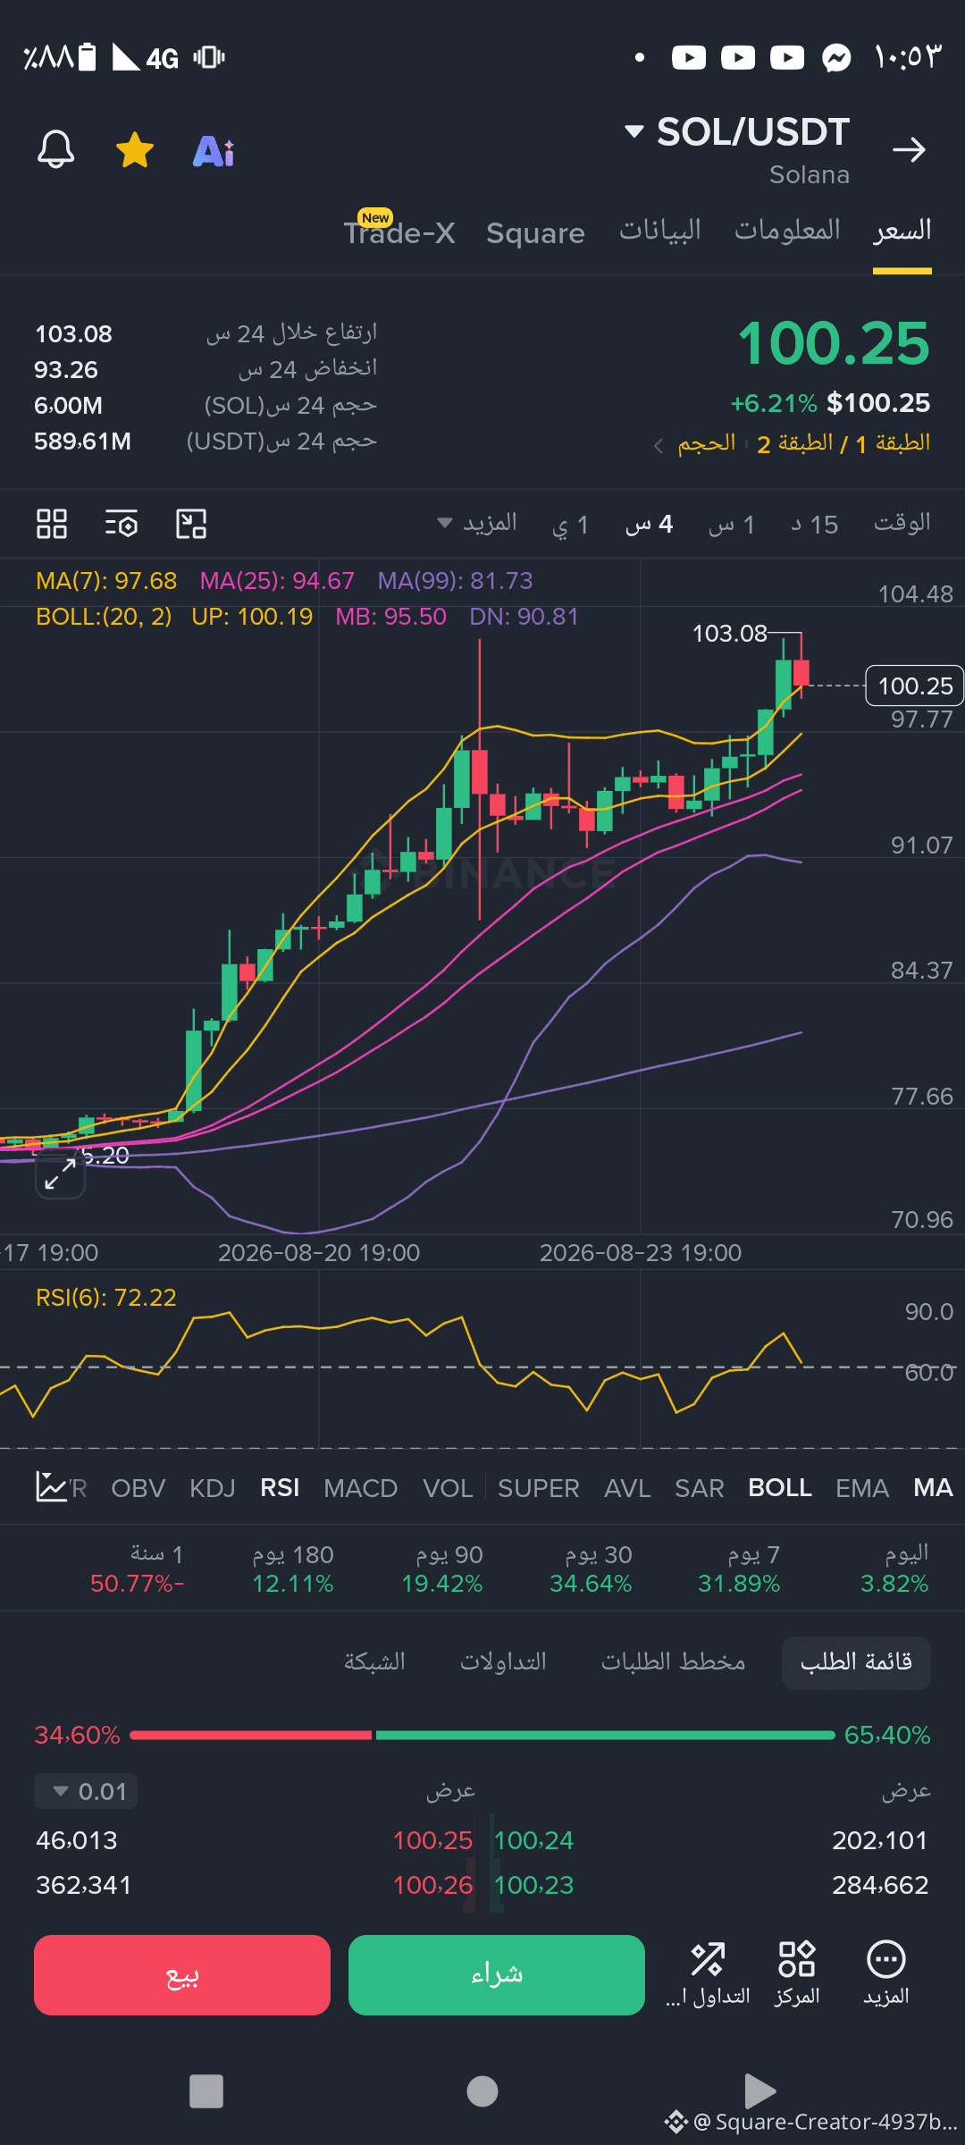The width and height of the screenshot is (965, 2145).
Task: Open the التداولات trades tab
Action: pos(503,1662)
